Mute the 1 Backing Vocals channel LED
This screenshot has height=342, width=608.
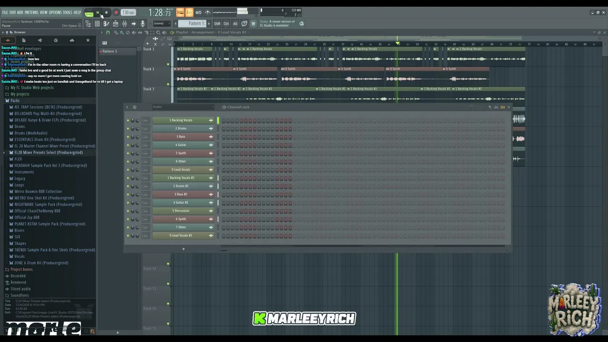coord(128,120)
